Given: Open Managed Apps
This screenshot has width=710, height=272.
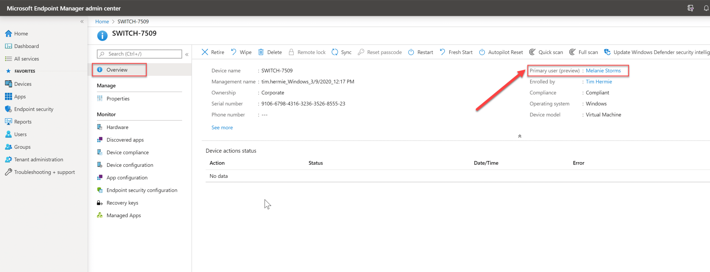Looking at the screenshot, I should (124, 215).
